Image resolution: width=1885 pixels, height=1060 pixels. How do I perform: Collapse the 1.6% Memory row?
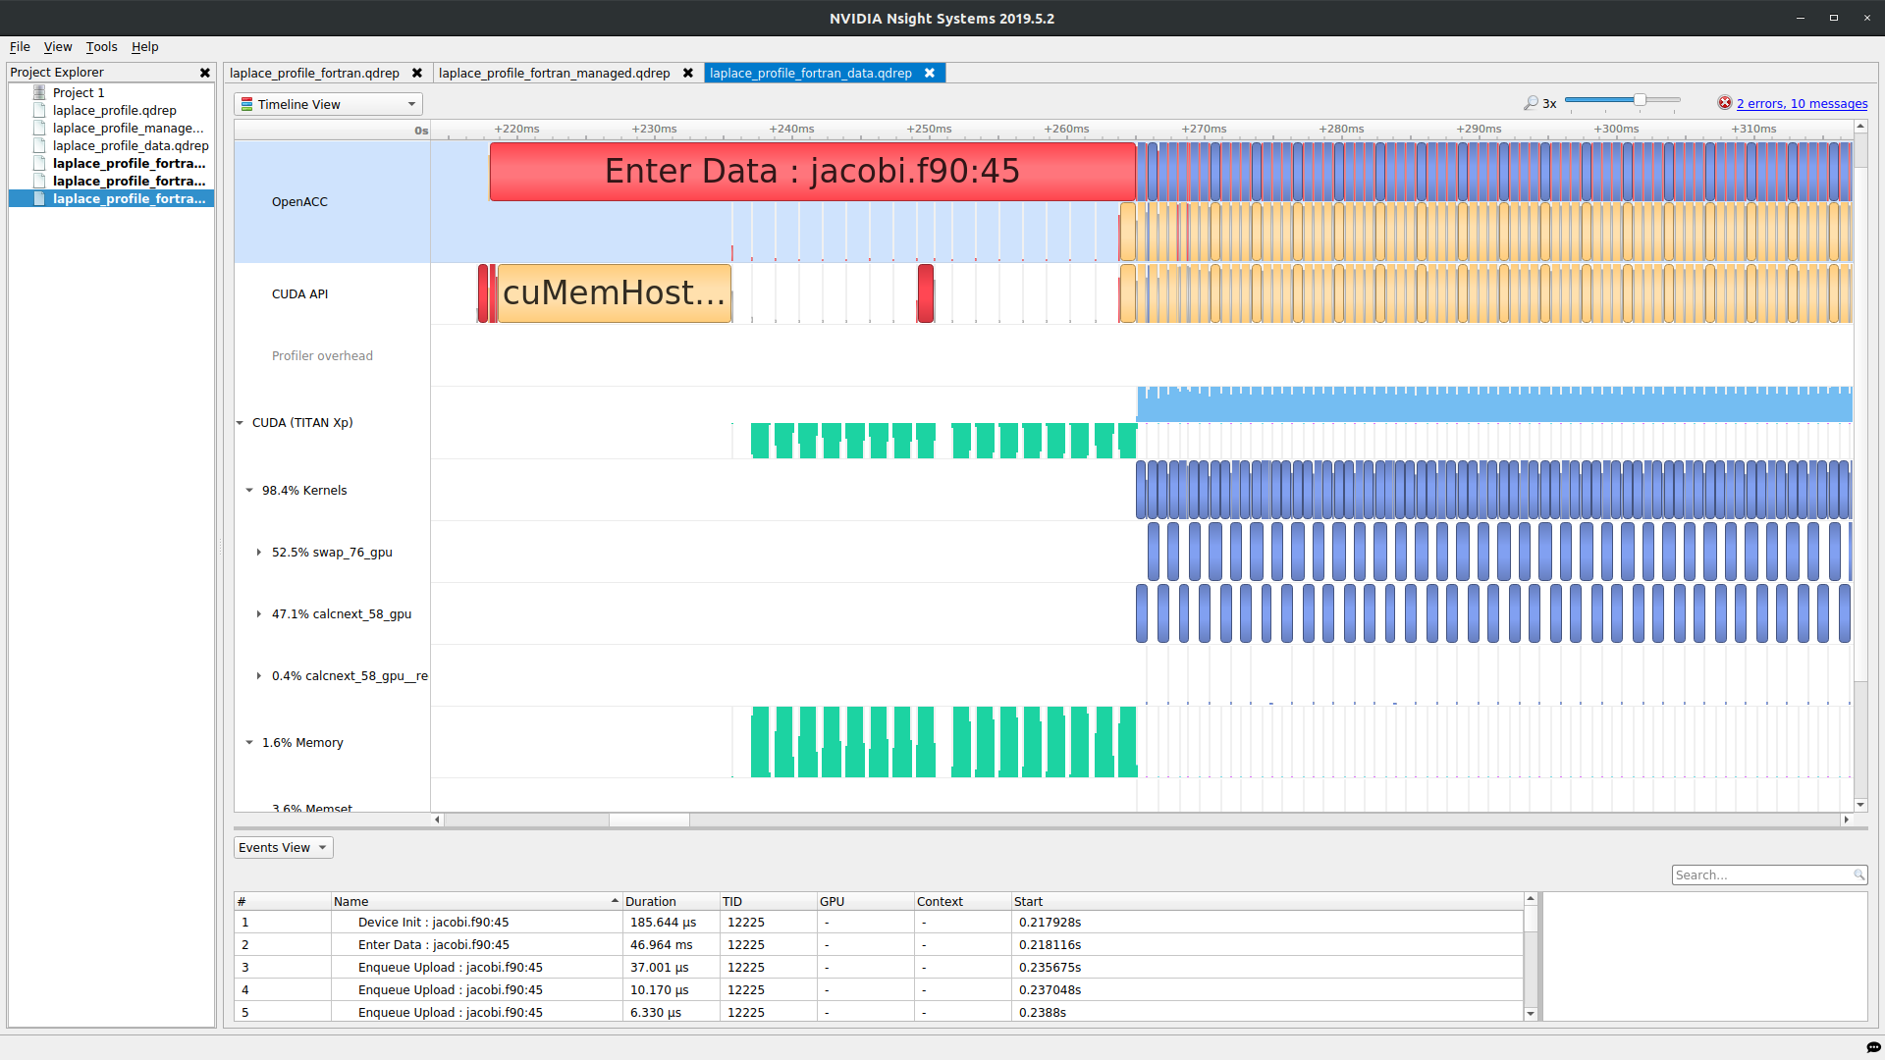(249, 743)
